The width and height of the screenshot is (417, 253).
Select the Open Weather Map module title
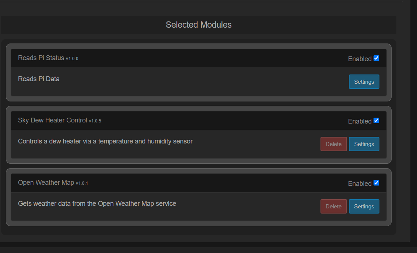click(x=46, y=183)
